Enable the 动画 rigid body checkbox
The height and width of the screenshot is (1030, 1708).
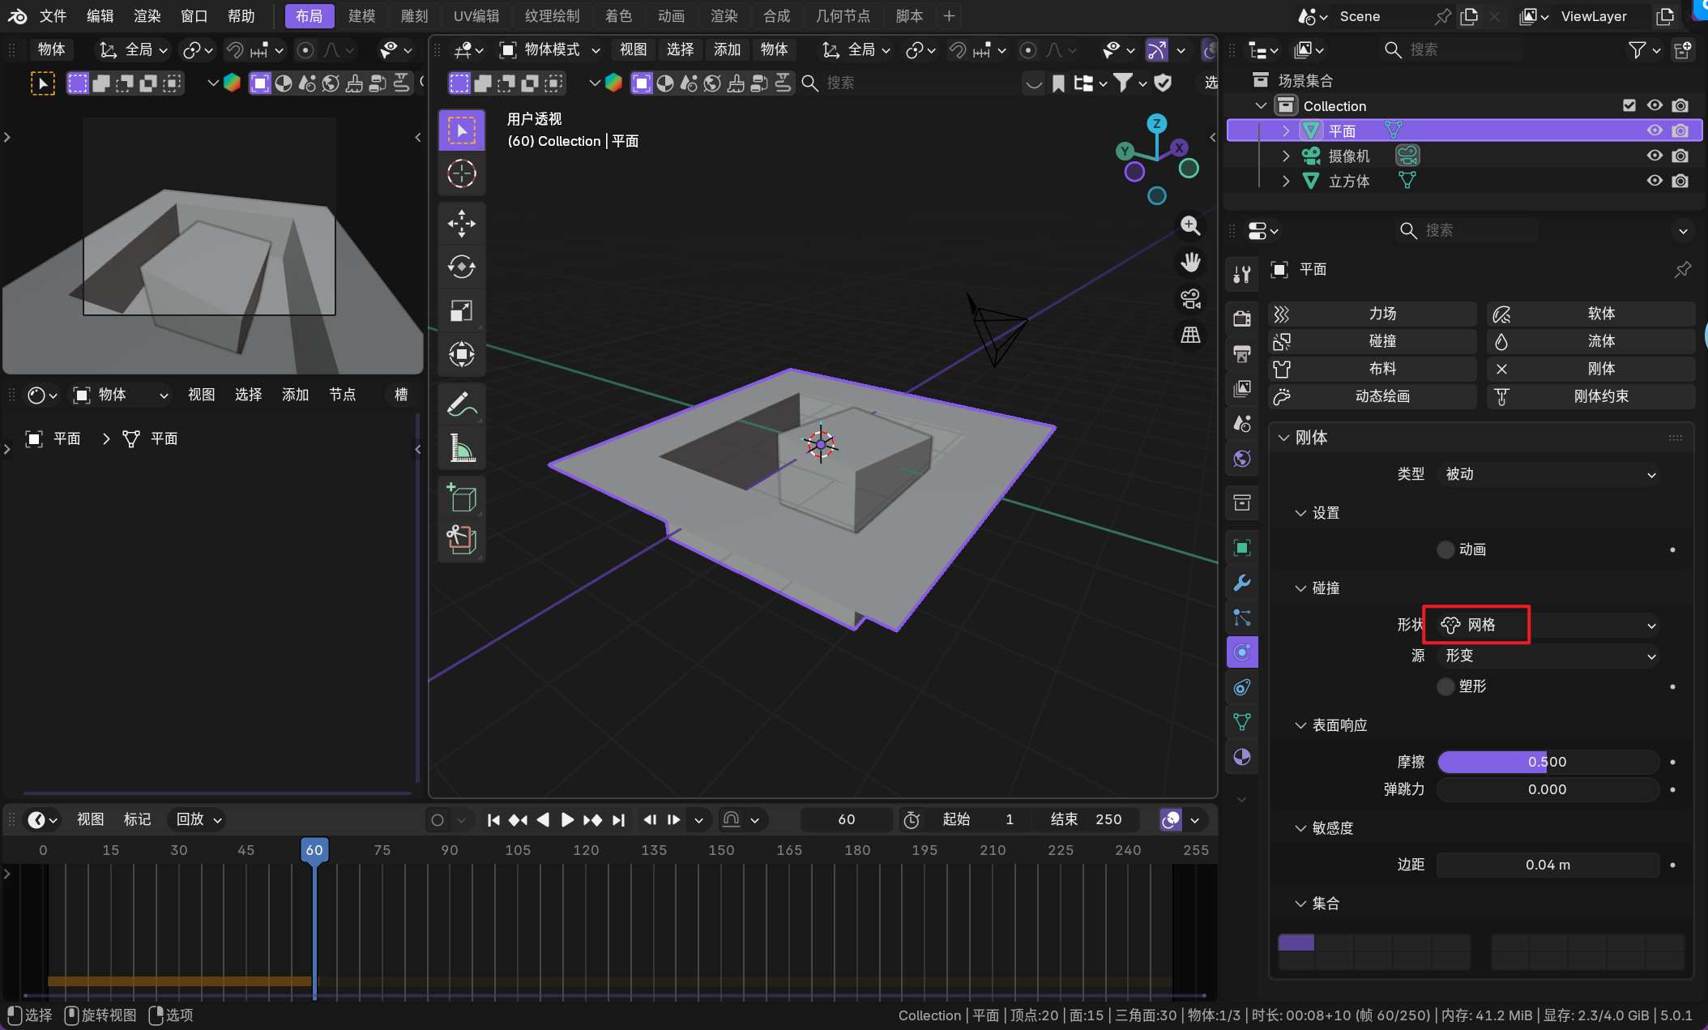point(1445,549)
